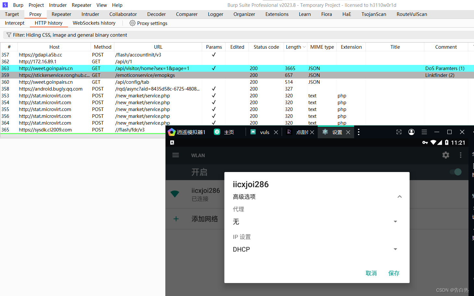Click the DoS Paramters (1) comment
Image resolution: width=474 pixels, height=296 pixels.
coord(445,68)
